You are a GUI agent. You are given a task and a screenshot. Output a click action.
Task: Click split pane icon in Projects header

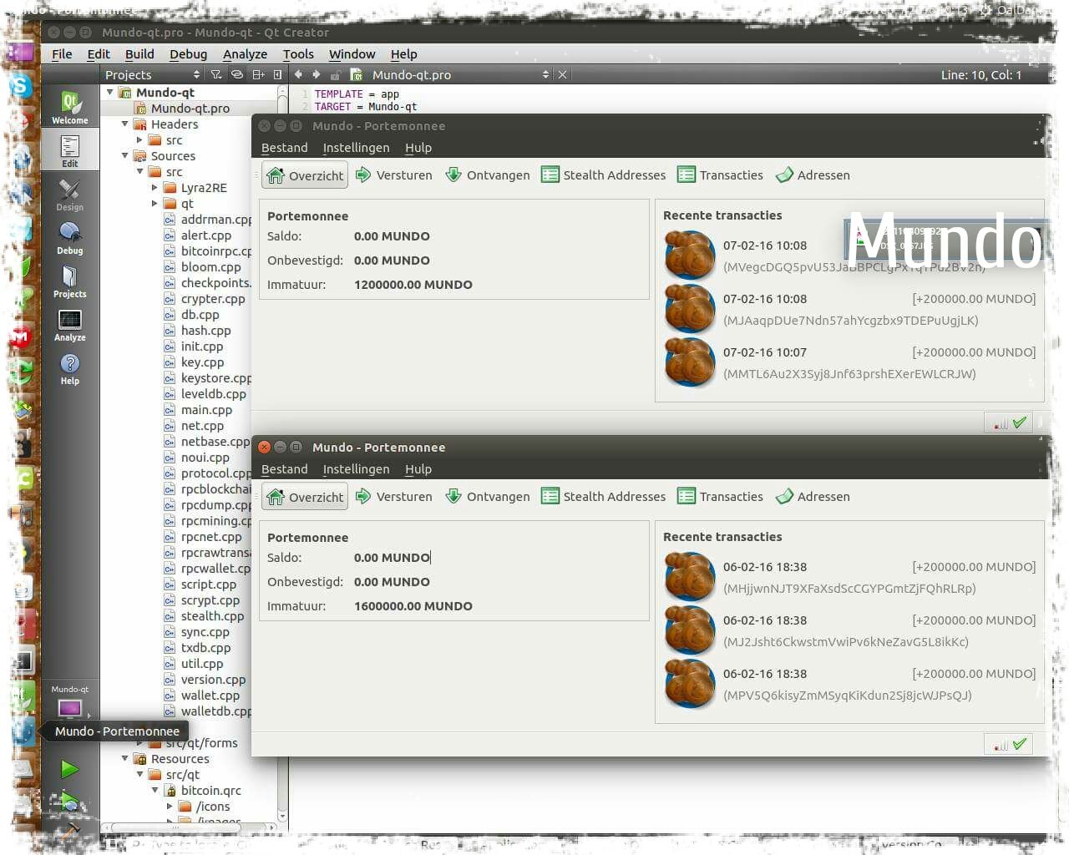point(258,74)
